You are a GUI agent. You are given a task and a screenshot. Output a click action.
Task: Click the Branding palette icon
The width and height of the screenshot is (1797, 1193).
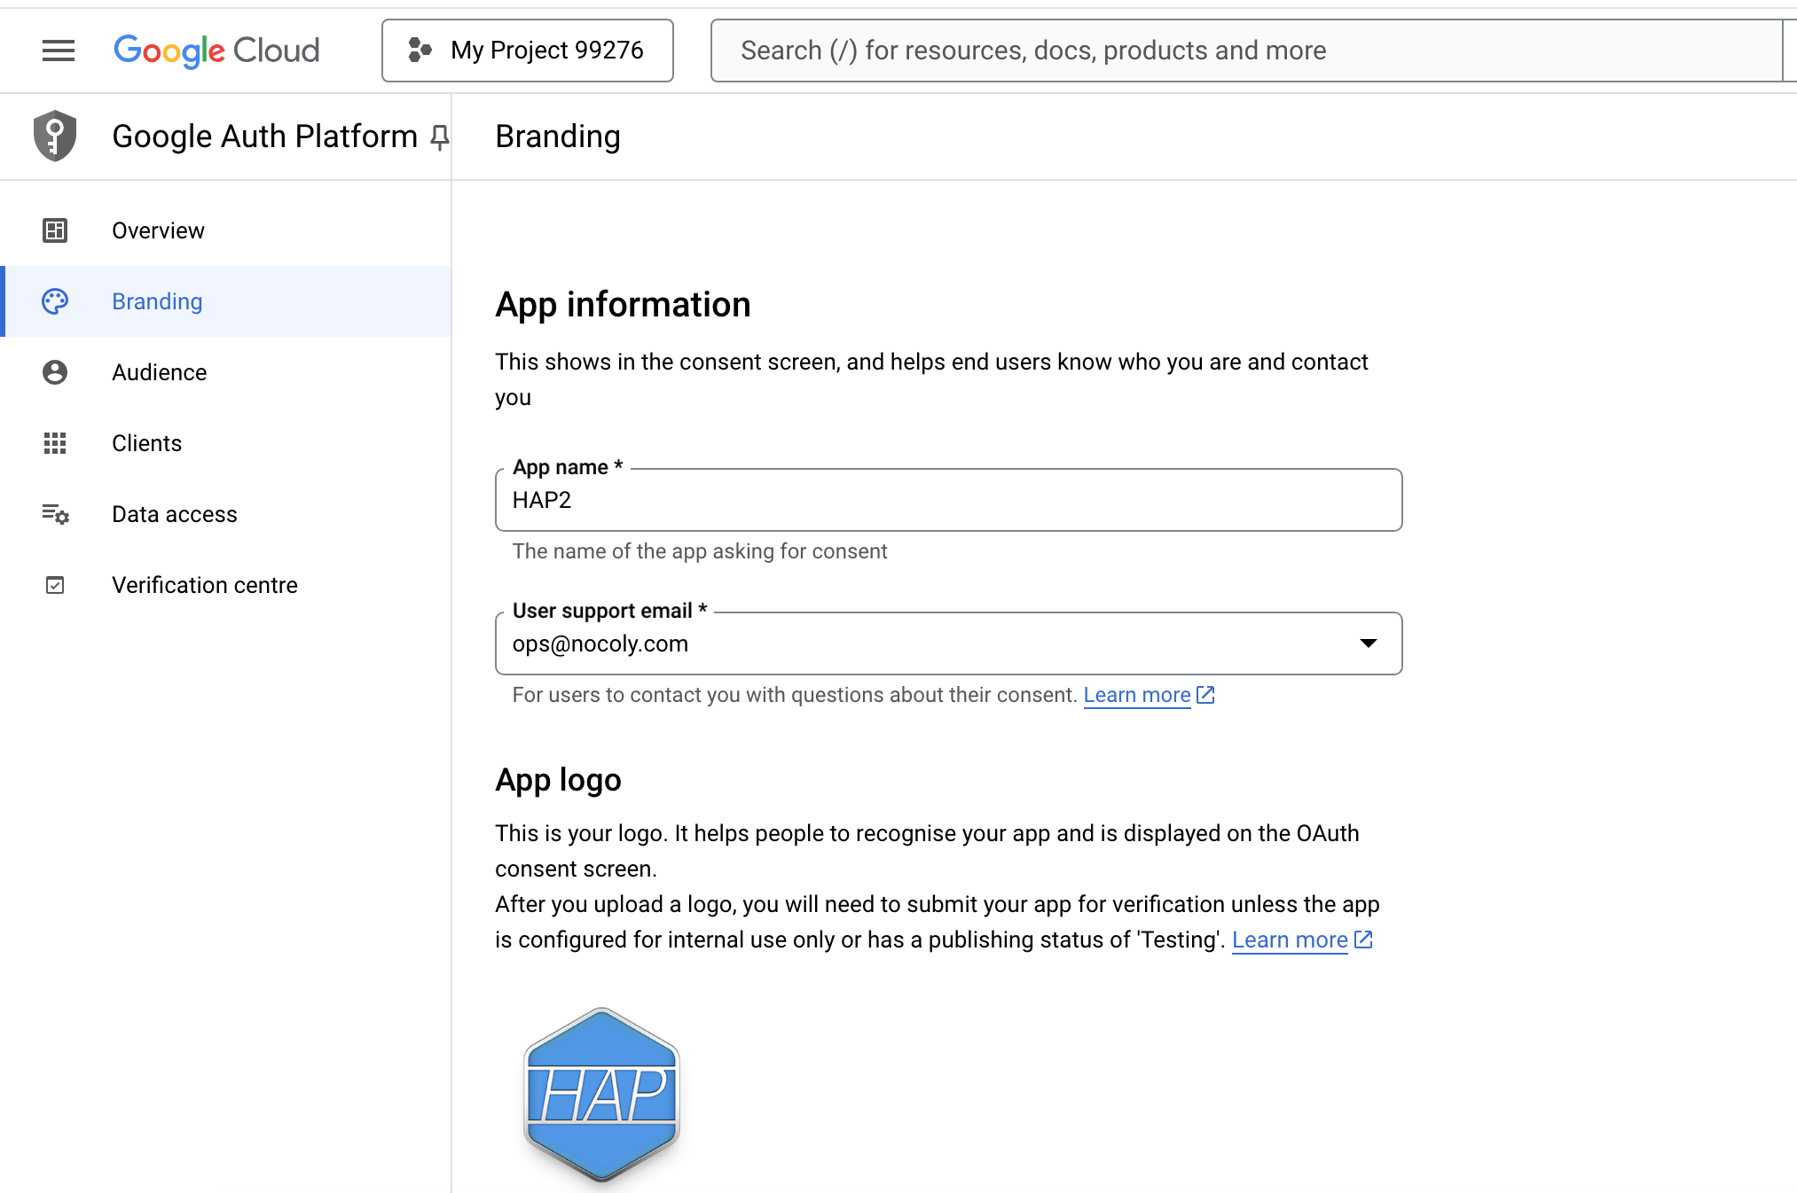pos(55,301)
